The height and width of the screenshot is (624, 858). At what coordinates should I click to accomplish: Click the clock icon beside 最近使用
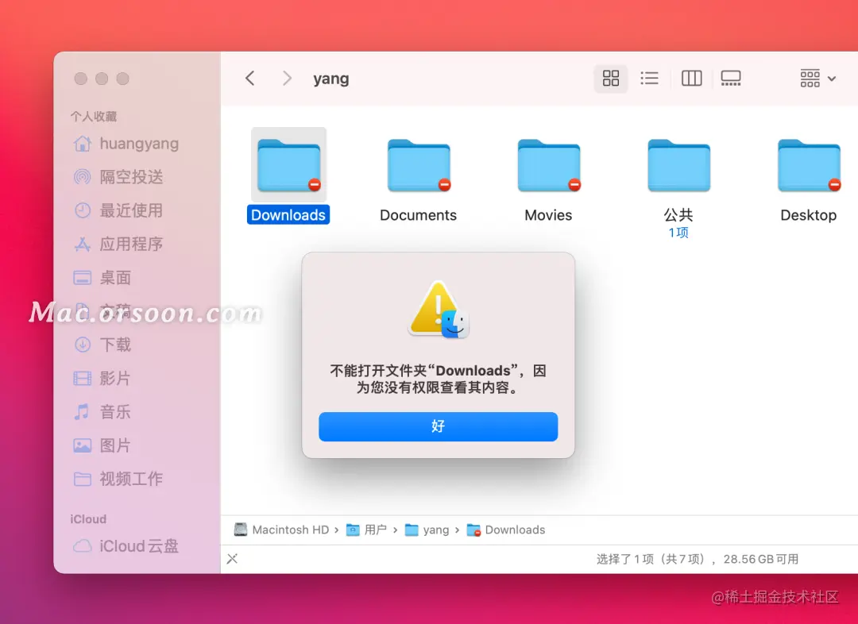82,210
